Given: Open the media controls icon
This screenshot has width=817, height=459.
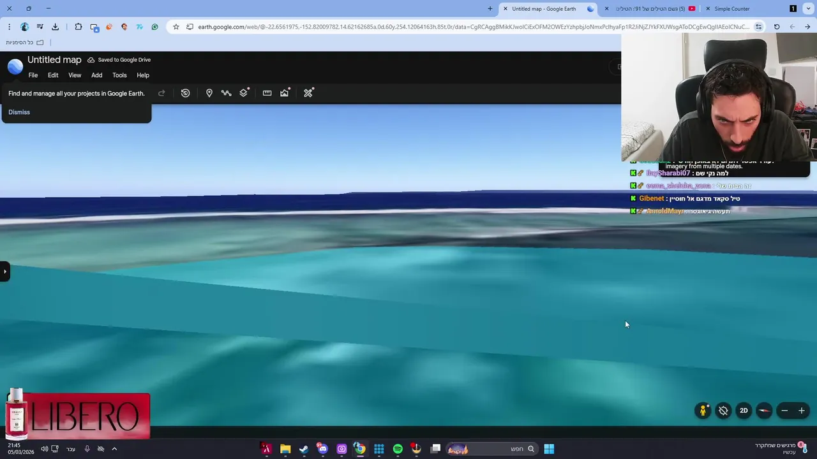Looking at the screenshot, I should tap(40, 27).
